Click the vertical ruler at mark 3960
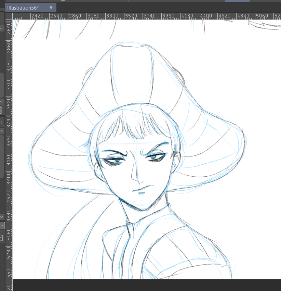Viewport: 281px width, 291px height. (9, 140)
